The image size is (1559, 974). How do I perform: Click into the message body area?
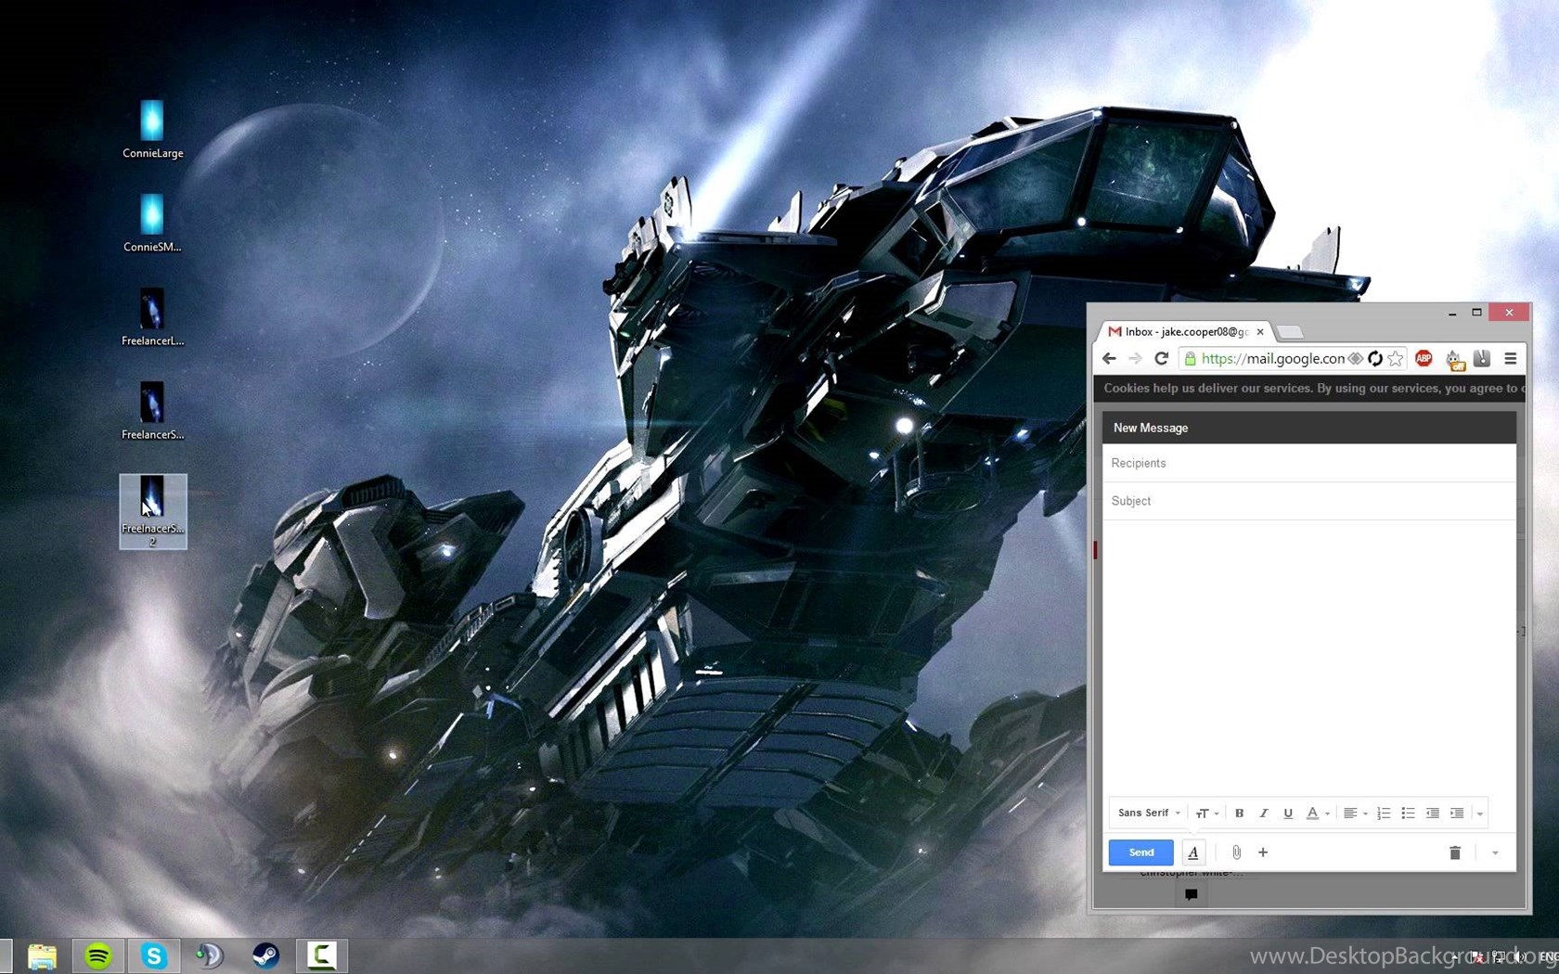[1309, 657]
